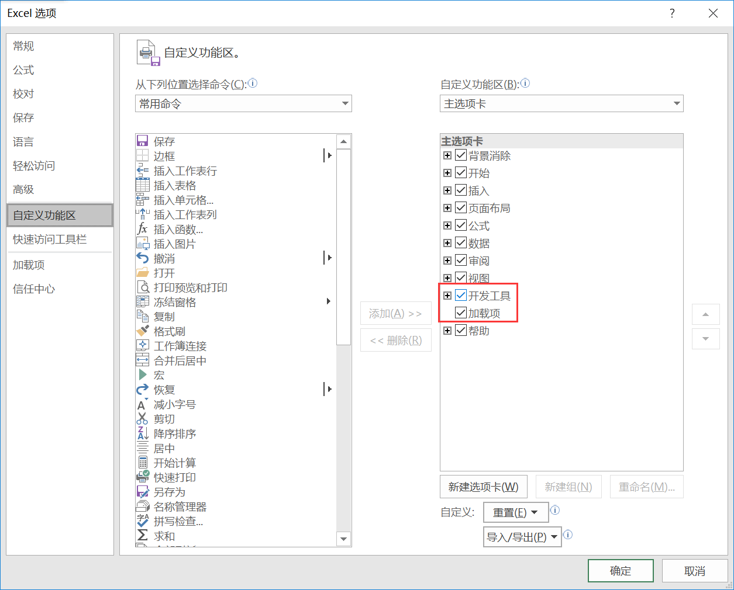
Task: Choose the 插入工作表列 insert column icon
Action: click(142, 214)
